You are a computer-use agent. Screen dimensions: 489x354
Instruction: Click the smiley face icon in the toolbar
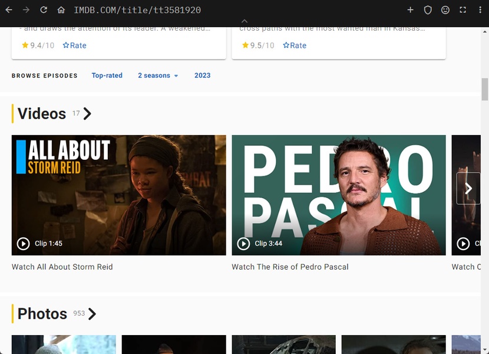pyautogui.click(x=445, y=10)
